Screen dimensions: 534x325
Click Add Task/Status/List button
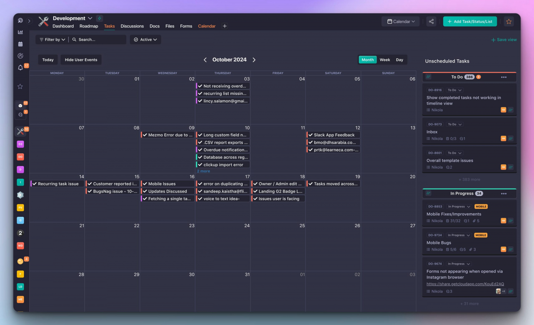pos(470,22)
